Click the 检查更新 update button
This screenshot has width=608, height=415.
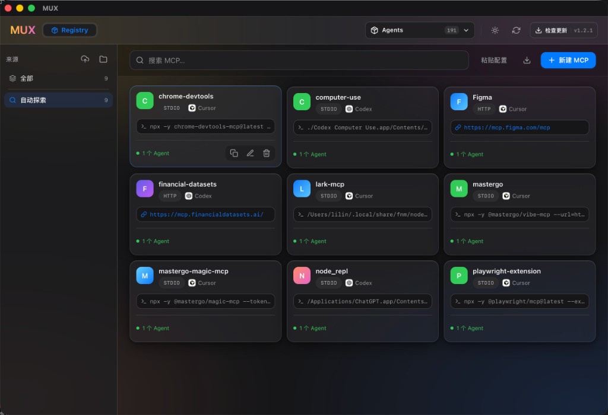(563, 30)
